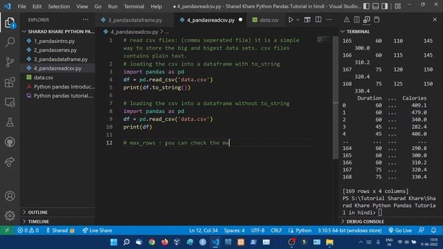
Task: Open the Accounts menu
Action: pos(10,196)
